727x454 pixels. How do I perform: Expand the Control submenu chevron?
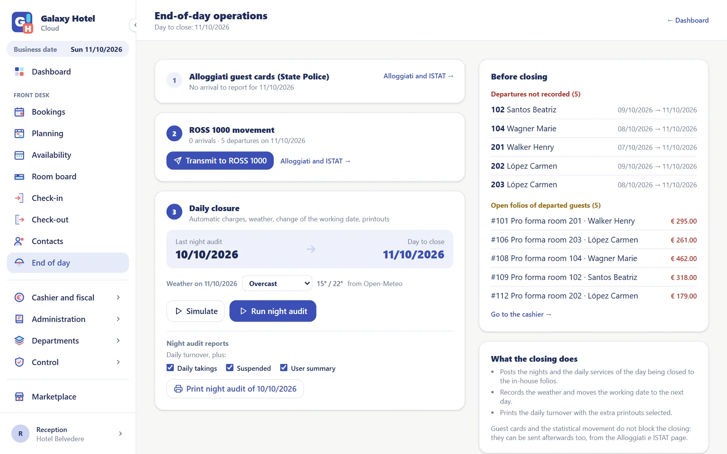click(118, 362)
